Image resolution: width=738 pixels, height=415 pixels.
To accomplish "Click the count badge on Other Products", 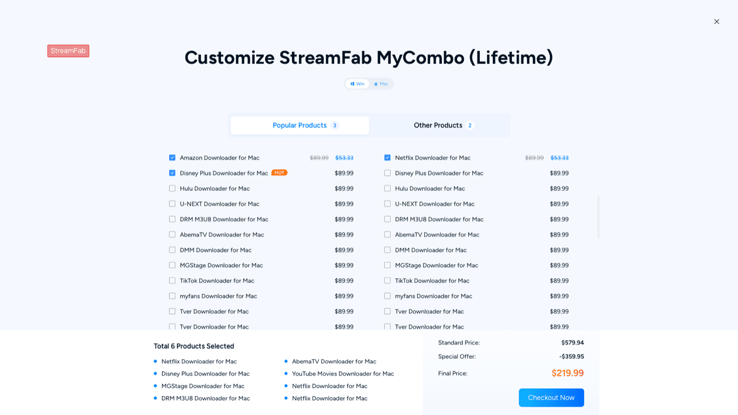I will [x=470, y=126].
